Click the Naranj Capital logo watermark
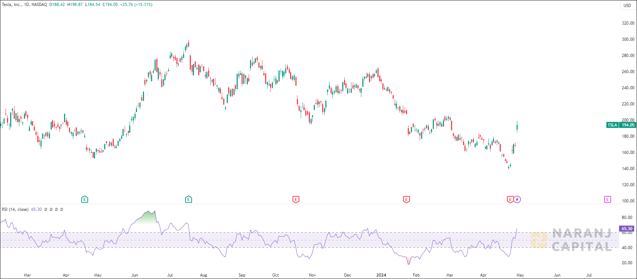The width and height of the screenshot is (637, 279). click(571, 240)
